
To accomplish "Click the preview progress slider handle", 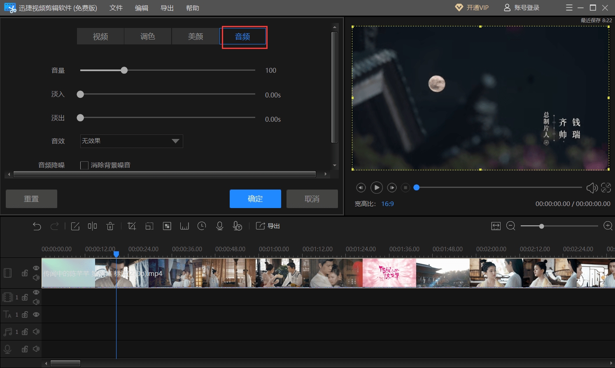I will (x=417, y=187).
